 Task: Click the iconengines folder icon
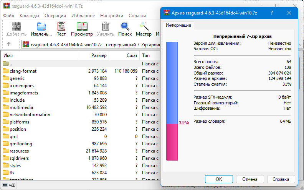pos(6,85)
